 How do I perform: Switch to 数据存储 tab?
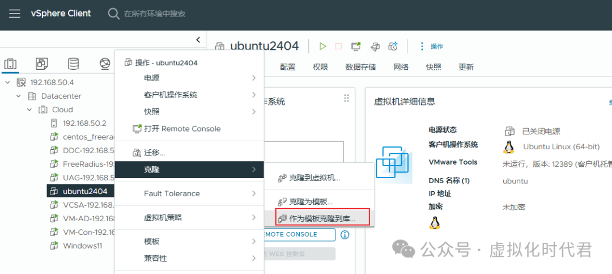[360, 67]
